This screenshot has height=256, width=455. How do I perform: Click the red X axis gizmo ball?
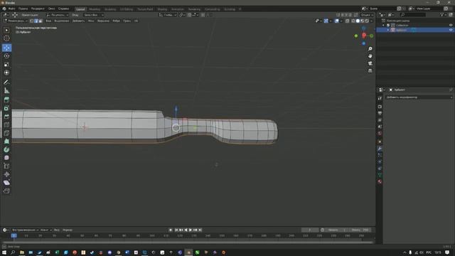(364, 36)
